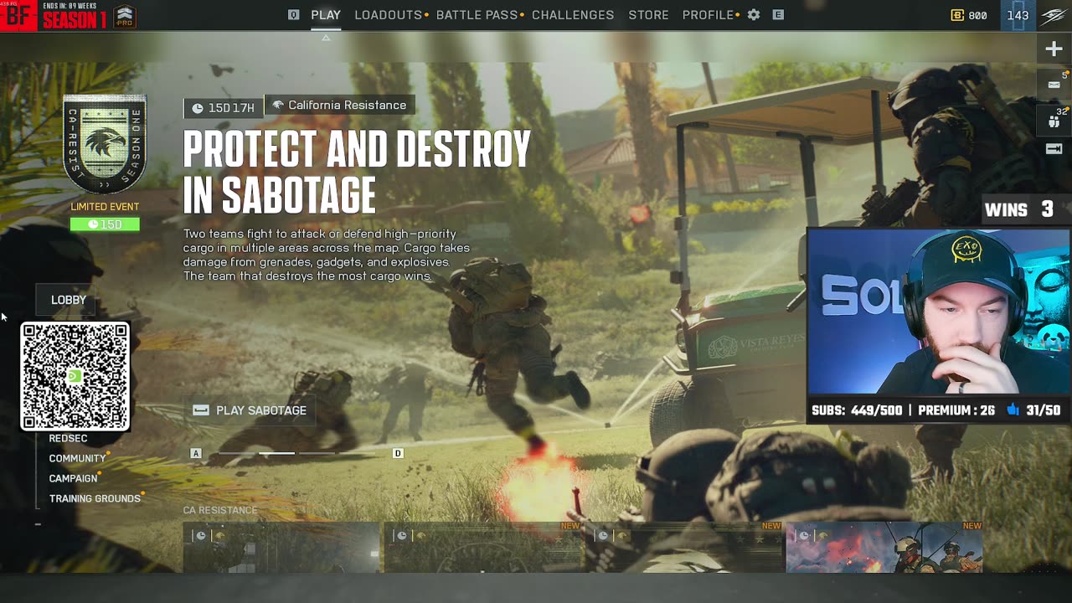Switch to the LOADOUTS tab
The image size is (1072, 603).
pos(389,15)
